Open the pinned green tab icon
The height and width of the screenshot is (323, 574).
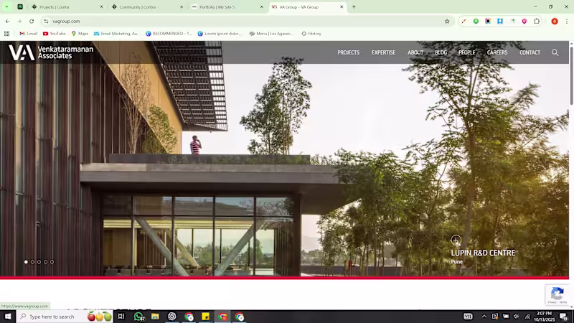pos(20,6)
